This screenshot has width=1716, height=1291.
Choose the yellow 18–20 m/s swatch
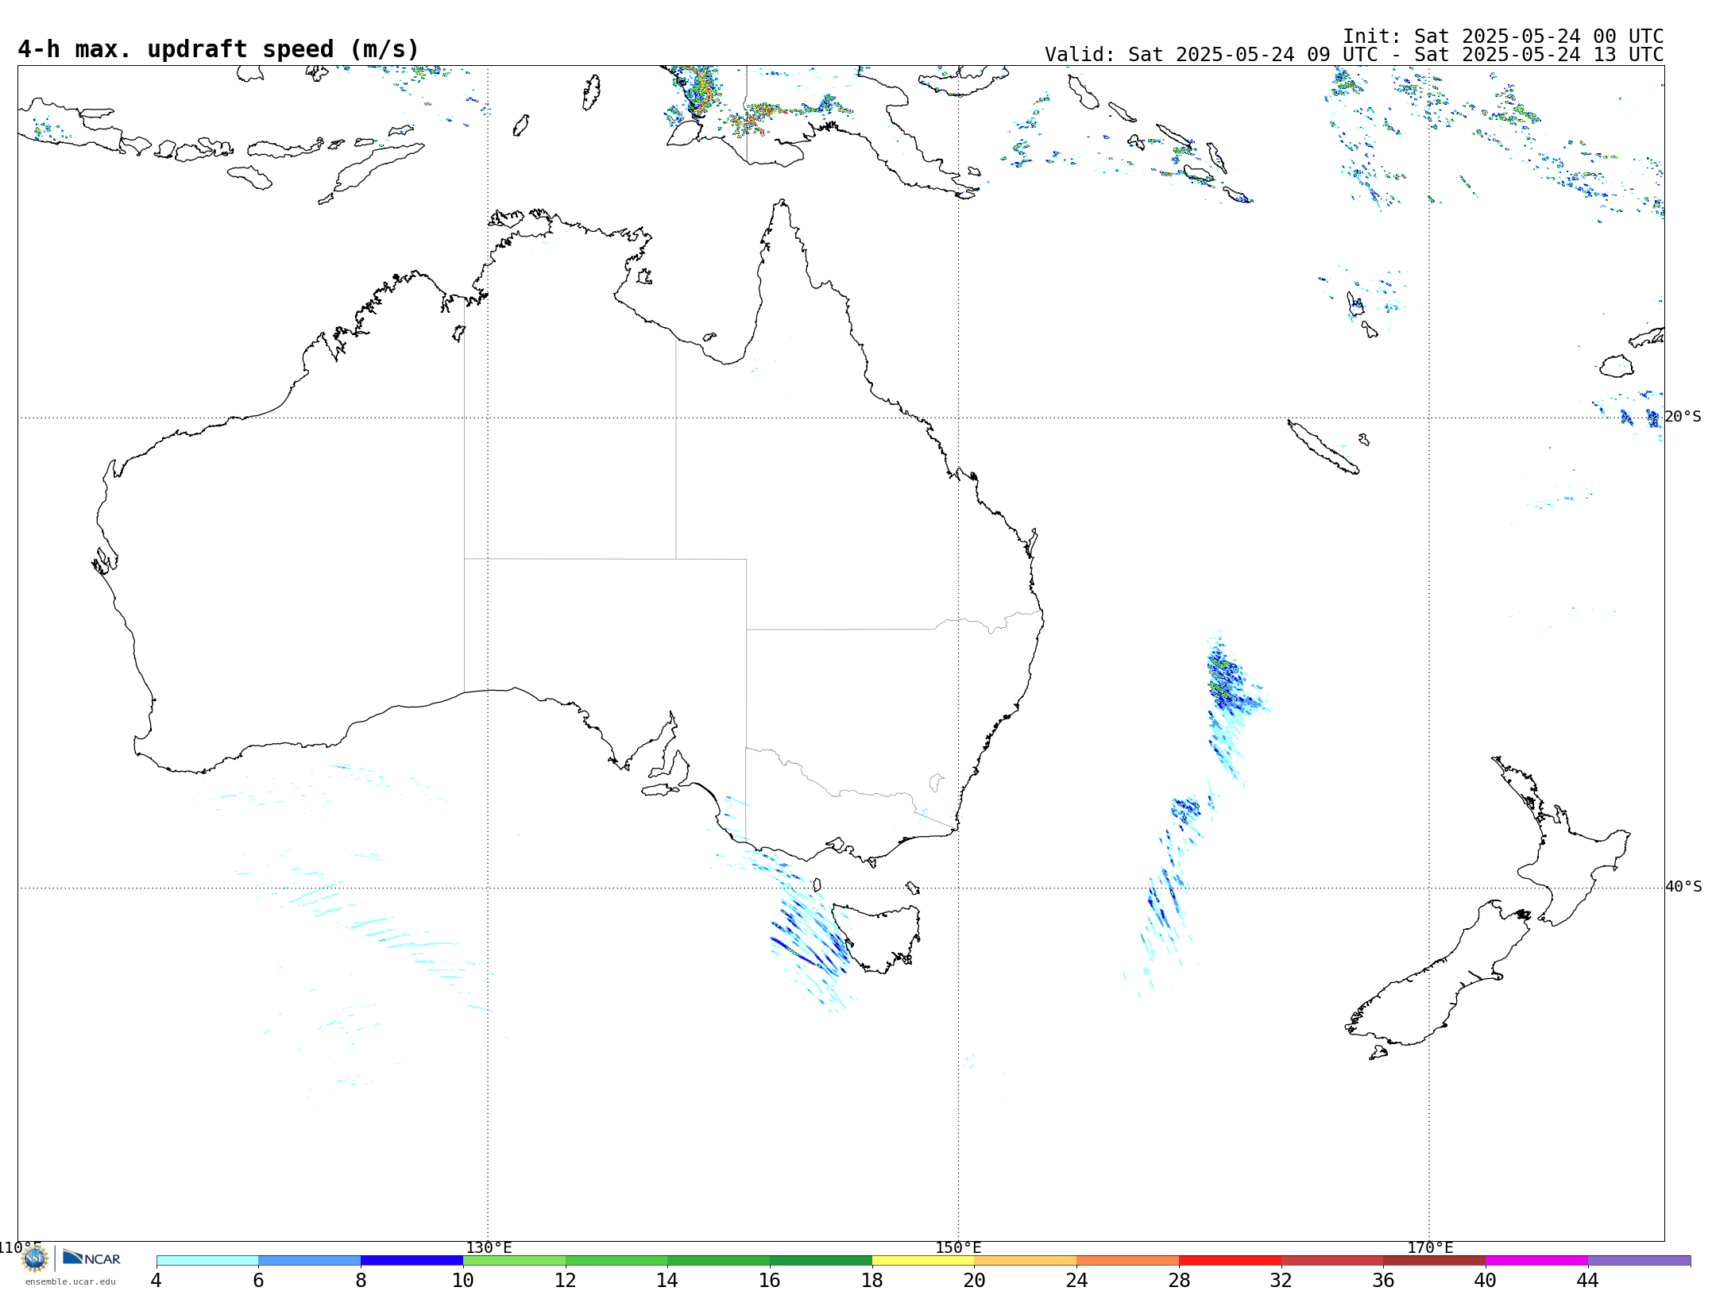pos(923,1261)
